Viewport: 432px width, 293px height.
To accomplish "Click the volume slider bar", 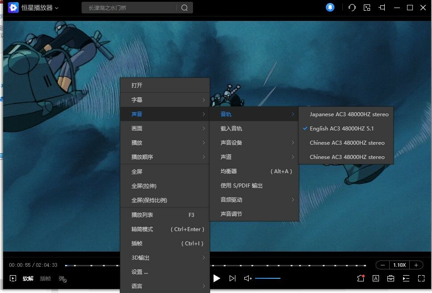I will point(267,278).
